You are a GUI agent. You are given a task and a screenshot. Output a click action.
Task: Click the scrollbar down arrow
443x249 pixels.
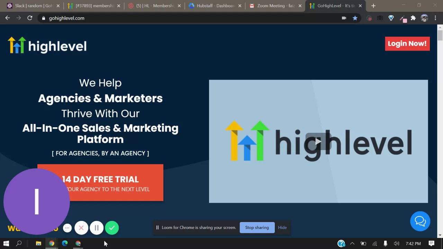coord(440,235)
